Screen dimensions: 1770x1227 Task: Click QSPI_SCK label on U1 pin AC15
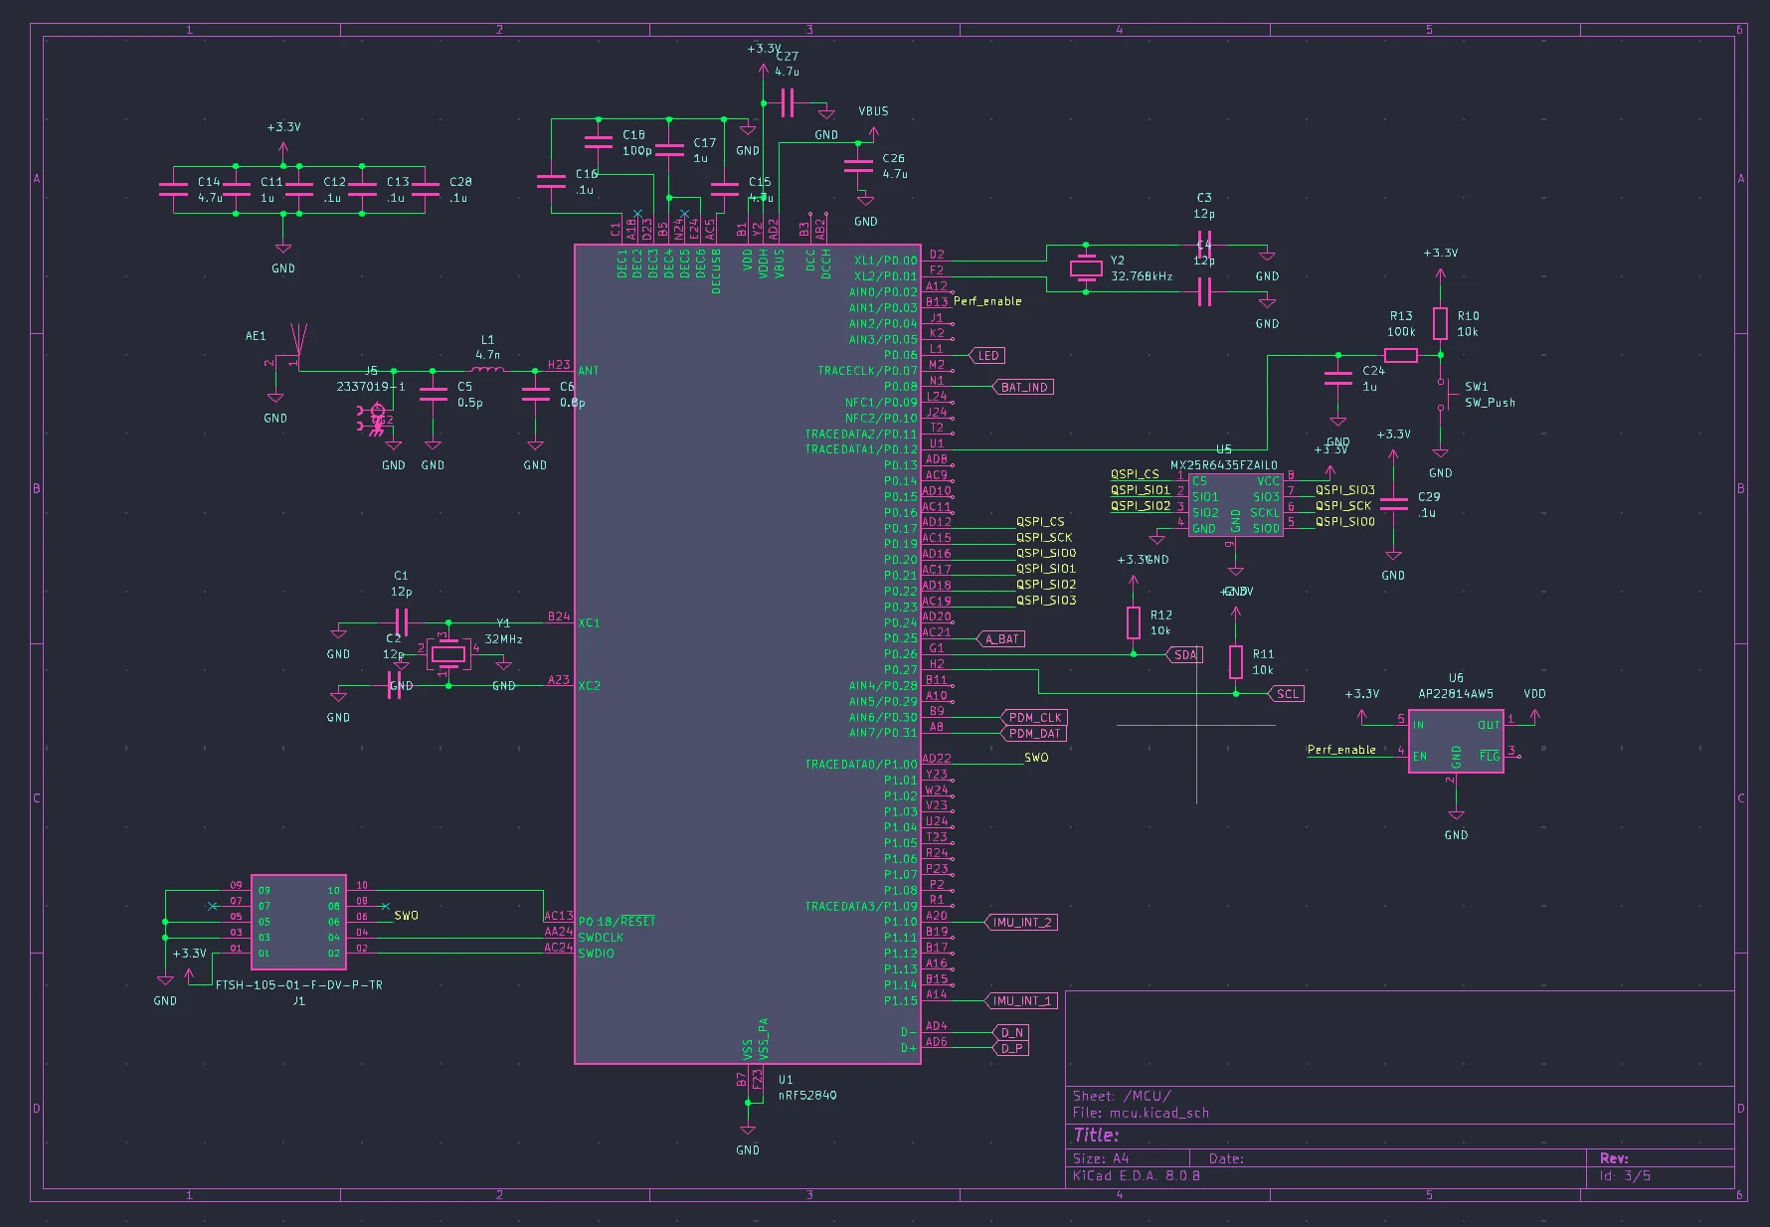[1044, 537]
